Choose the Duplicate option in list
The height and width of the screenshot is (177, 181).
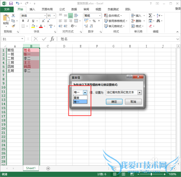tap(80, 98)
